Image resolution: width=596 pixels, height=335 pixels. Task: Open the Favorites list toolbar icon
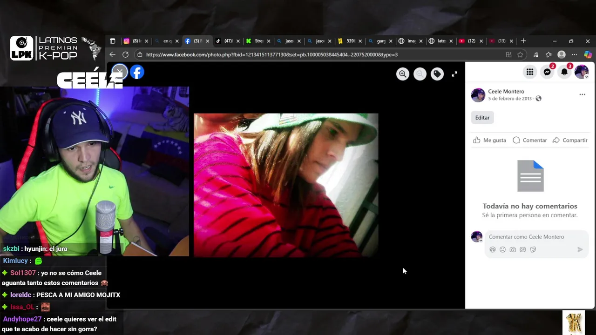point(549,54)
